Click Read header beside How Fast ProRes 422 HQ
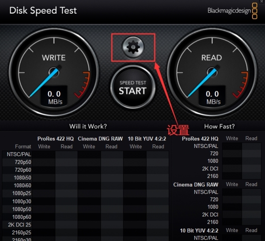 [x=251, y=138]
